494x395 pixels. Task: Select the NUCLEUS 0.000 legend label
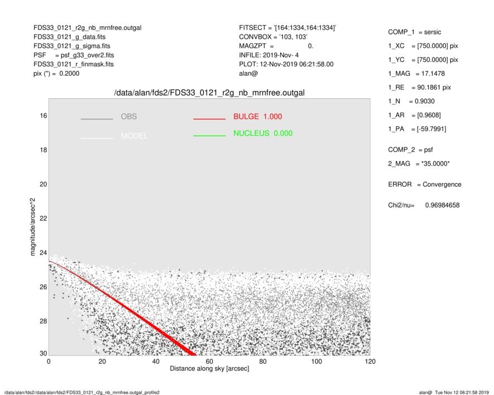(x=262, y=133)
